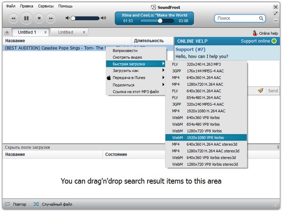
Task: Pause the current song
Action: (26, 18)
